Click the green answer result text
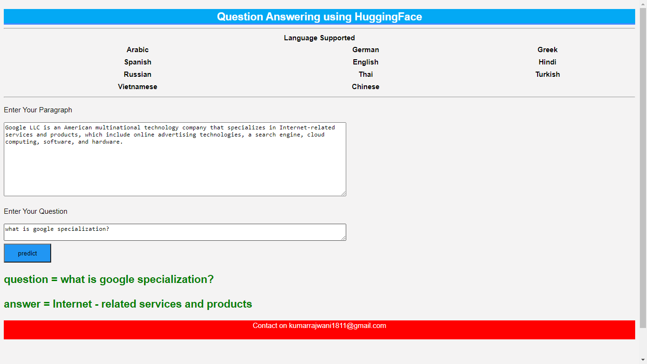Viewport: 647px width, 364px height. (128, 304)
